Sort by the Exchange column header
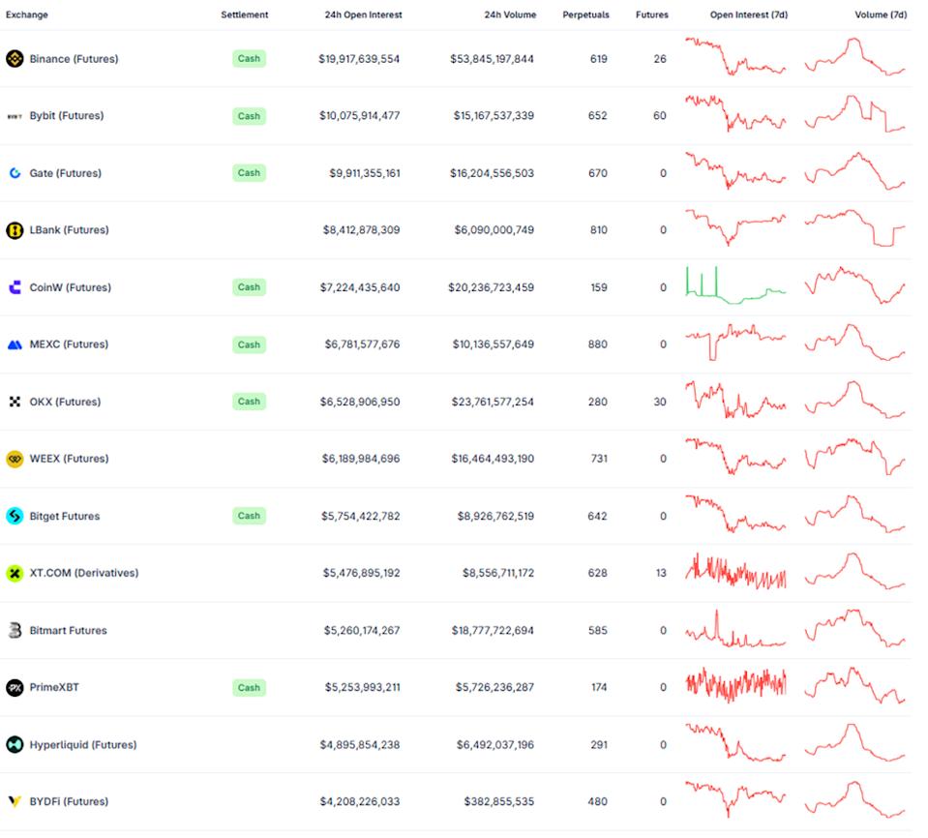This screenshot has width=928, height=838. tap(27, 15)
